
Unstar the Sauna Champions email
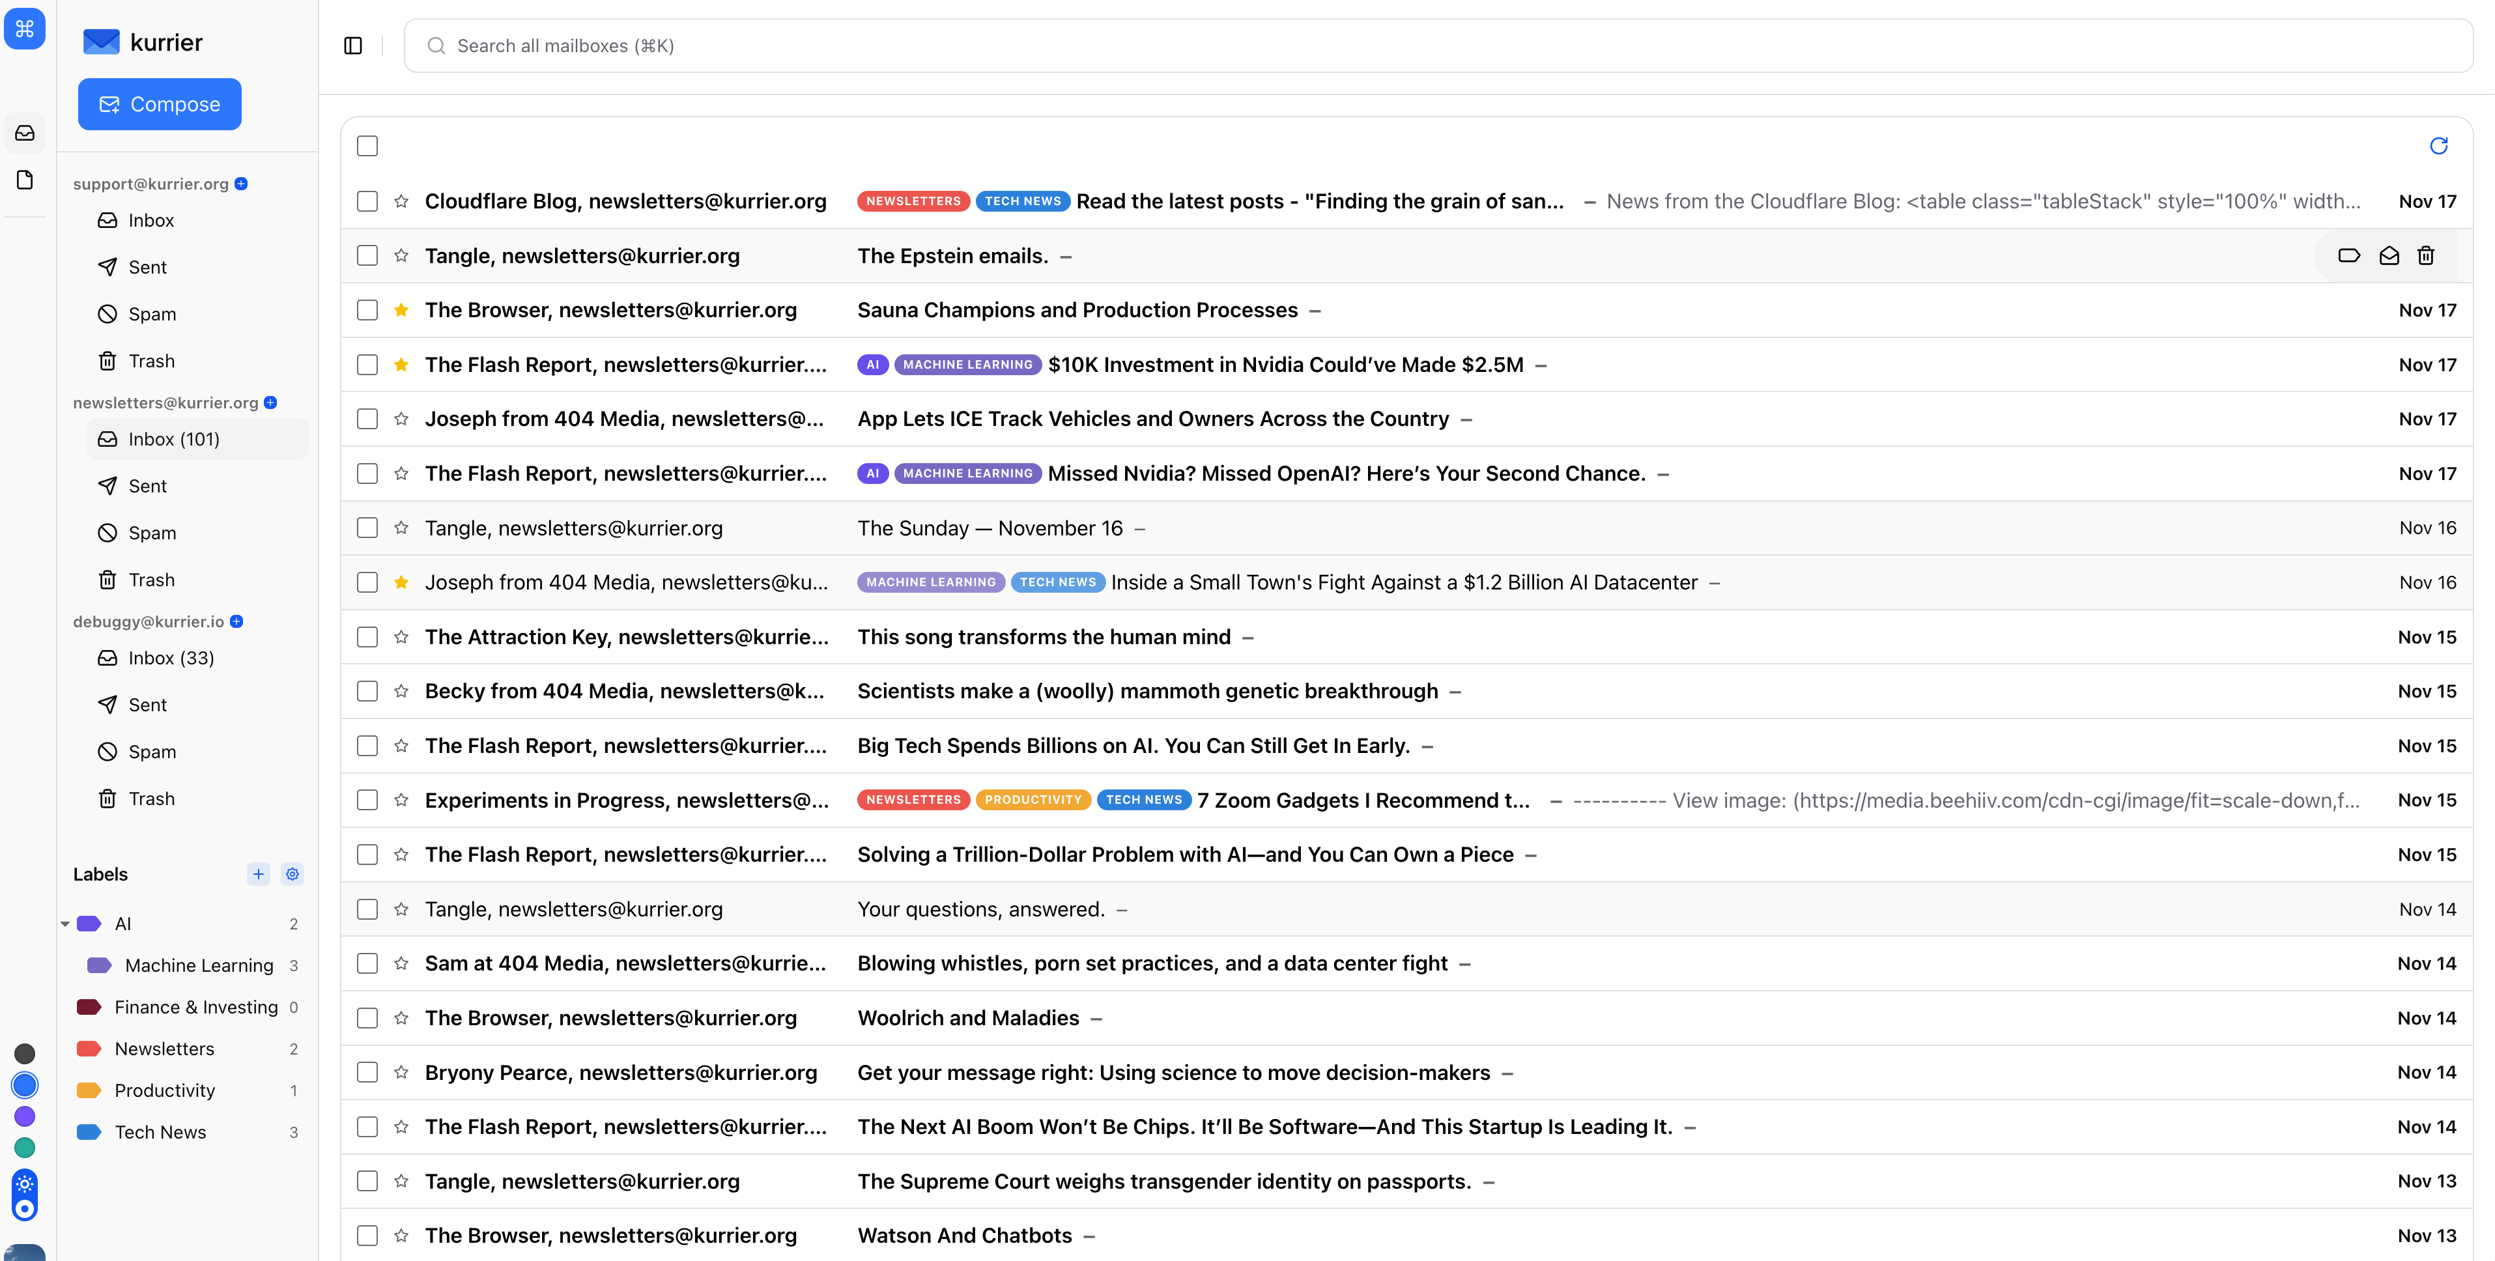pos(400,310)
